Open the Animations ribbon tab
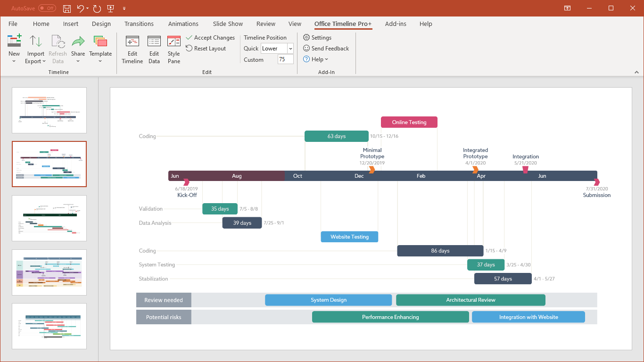 (183, 24)
